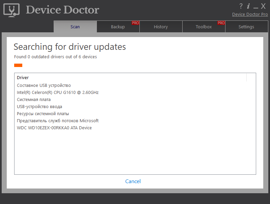Select the Системная плата driver entry
Viewport: 270px width, 204px height.
coord(34,99)
